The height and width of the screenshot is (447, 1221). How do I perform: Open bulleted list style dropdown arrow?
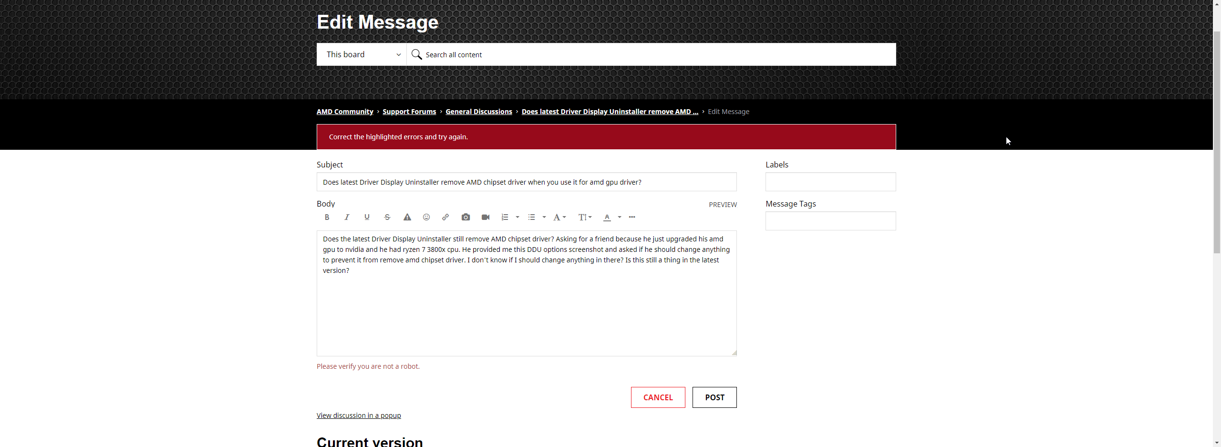click(x=544, y=217)
